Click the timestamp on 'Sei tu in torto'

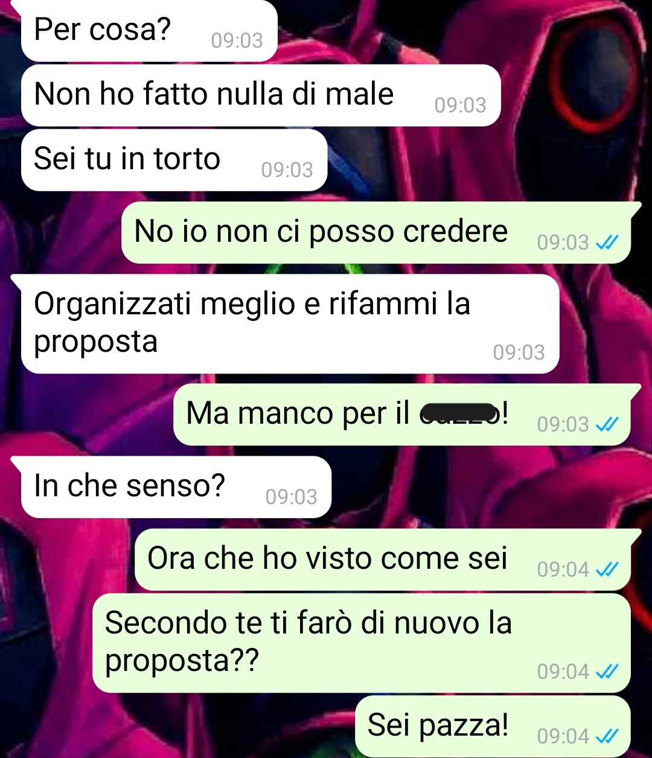pos(287,170)
